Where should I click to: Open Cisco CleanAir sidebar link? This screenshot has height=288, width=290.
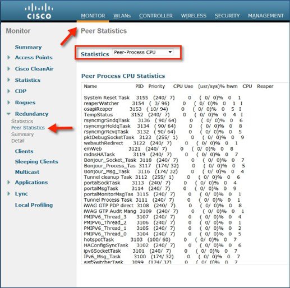point(34,69)
